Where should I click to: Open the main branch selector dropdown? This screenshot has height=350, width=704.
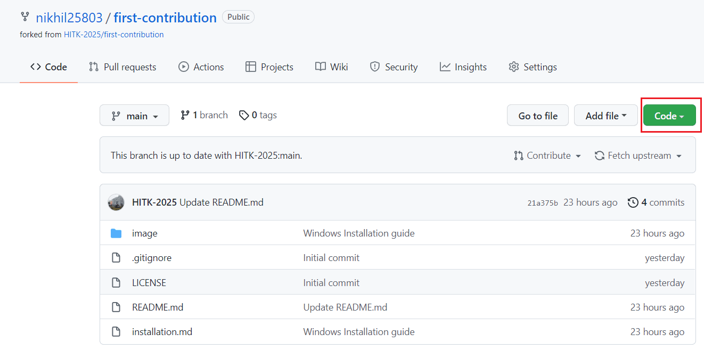pyautogui.click(x=134, y=116)
